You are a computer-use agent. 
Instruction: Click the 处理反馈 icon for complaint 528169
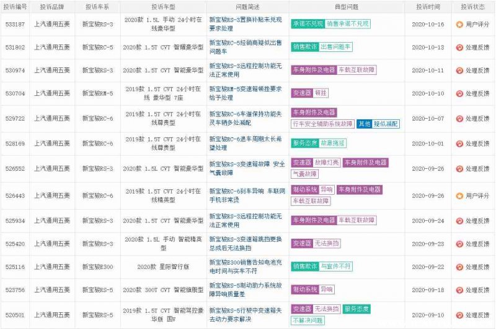point(459,143)
